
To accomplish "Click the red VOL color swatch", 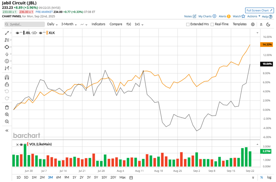I will click(x=28, y=144).
